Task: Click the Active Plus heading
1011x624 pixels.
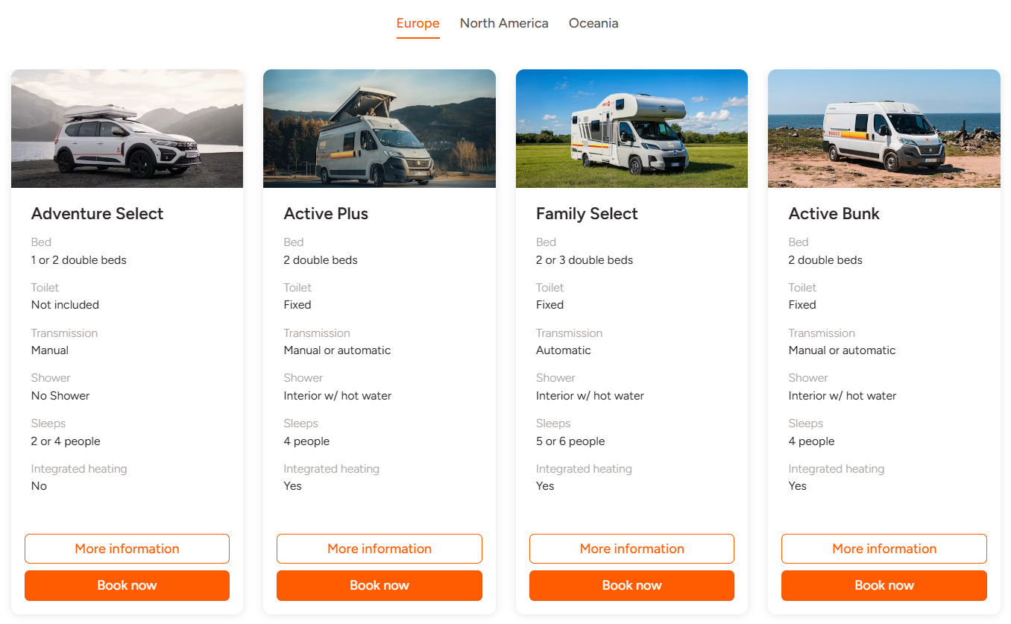Action: pos(326,214)
